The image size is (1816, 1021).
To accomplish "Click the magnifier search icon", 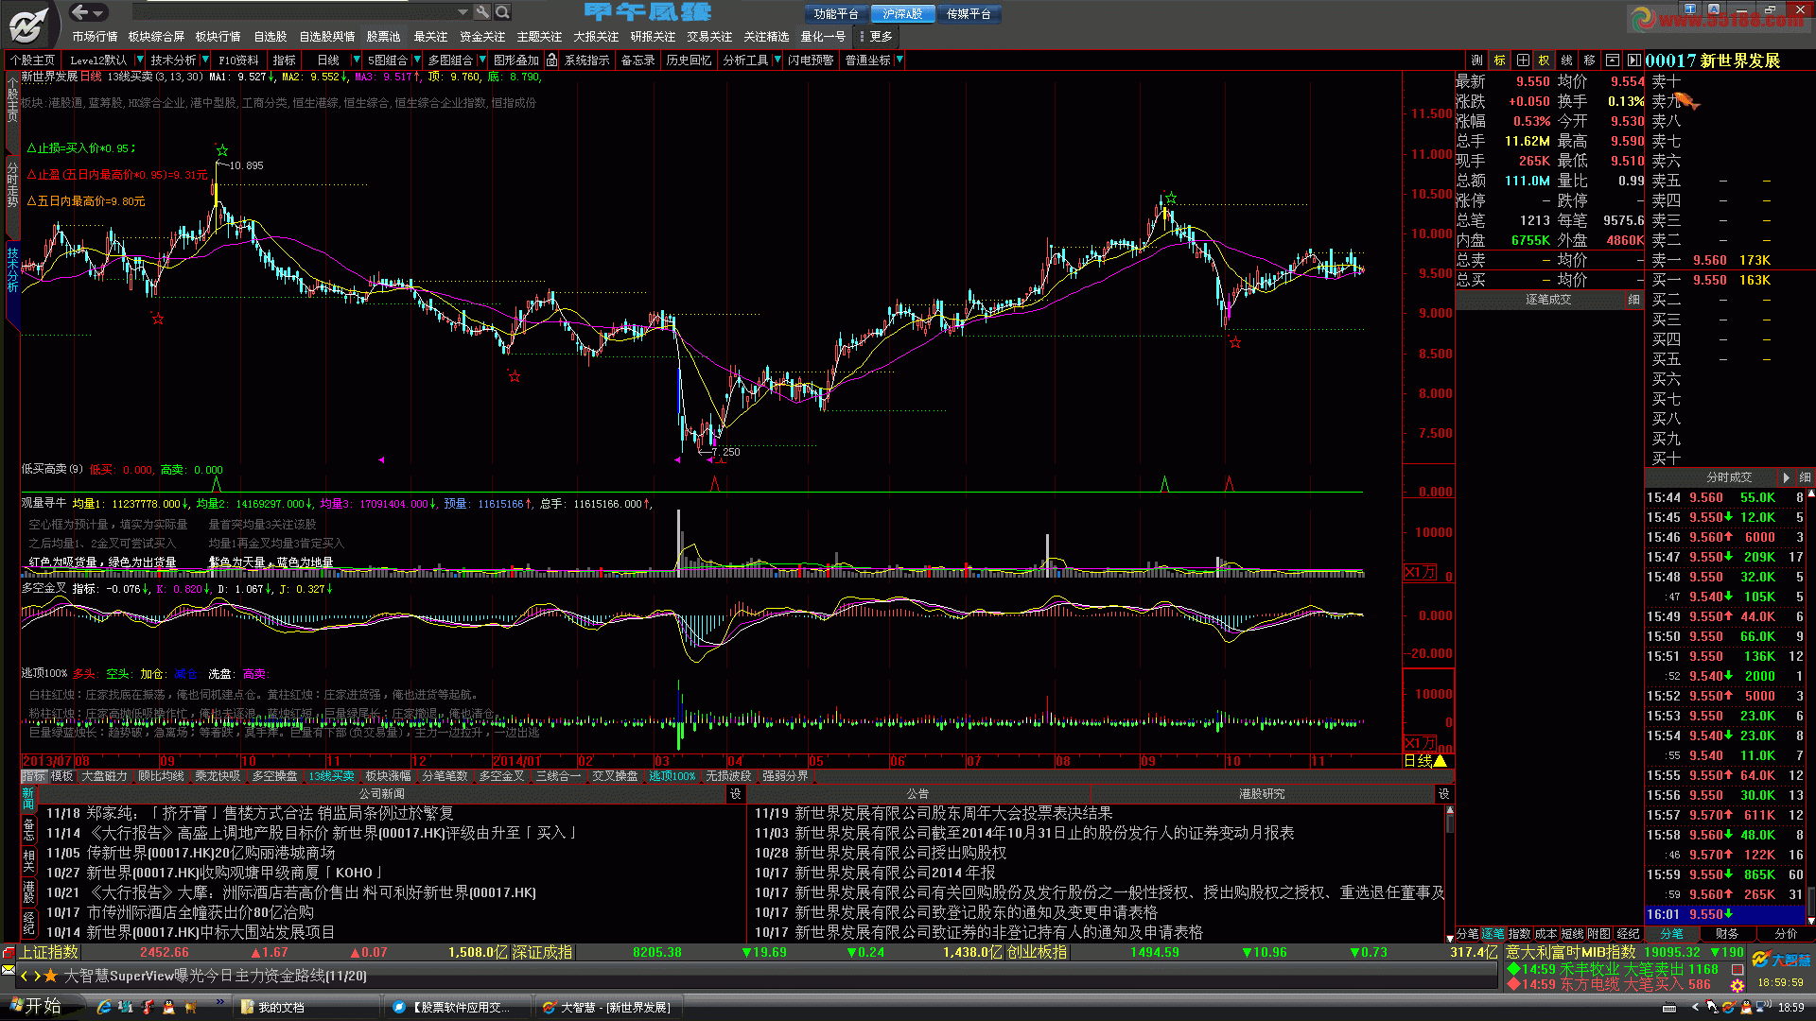I will (x=503, y=12).
